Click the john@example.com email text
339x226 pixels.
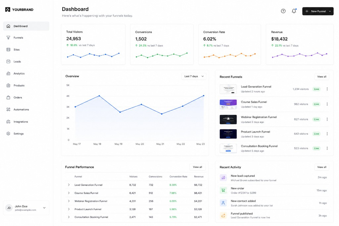pyautogui.click(x=25, y=210)
